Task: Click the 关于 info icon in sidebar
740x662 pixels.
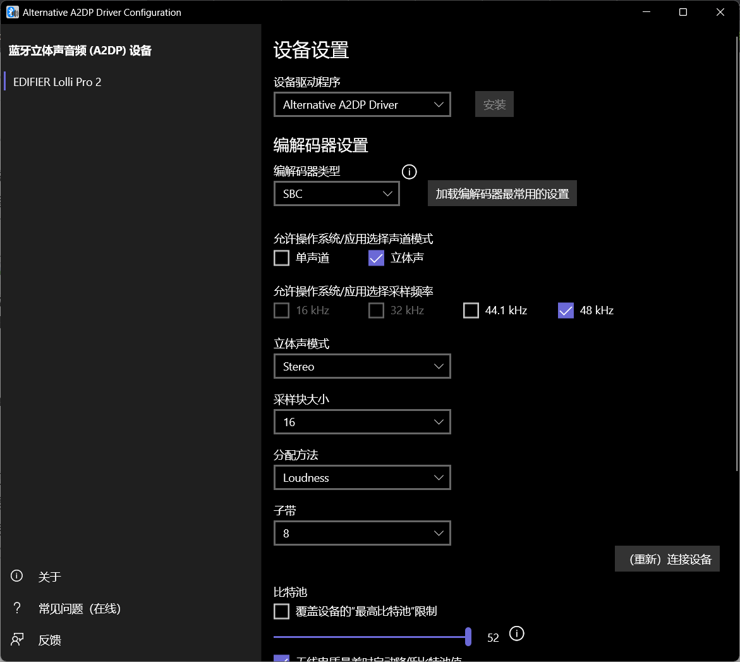Action: (17, 576)
